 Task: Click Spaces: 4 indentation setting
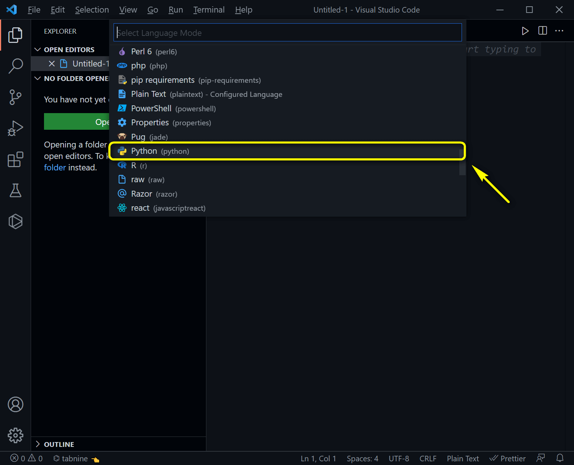coord(362,458)
